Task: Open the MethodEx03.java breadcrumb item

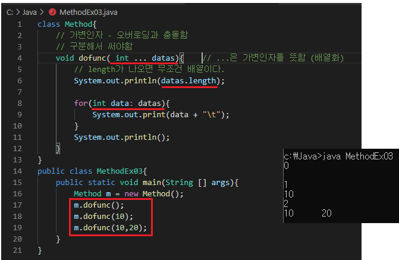Action: [x=88, y=12]
